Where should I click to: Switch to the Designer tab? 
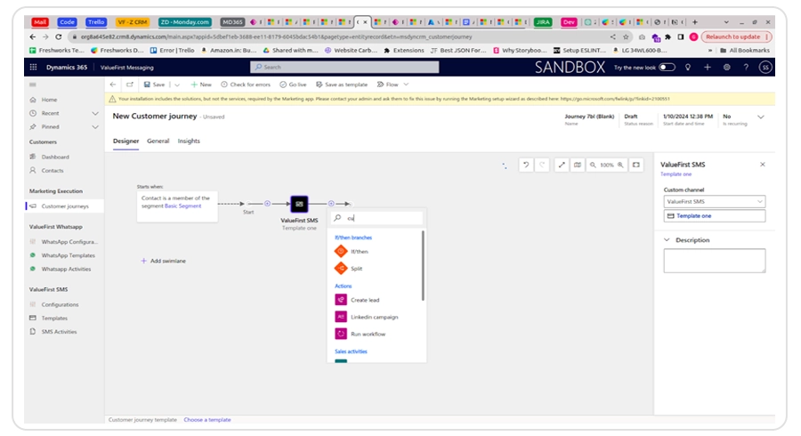pos(125,141)
